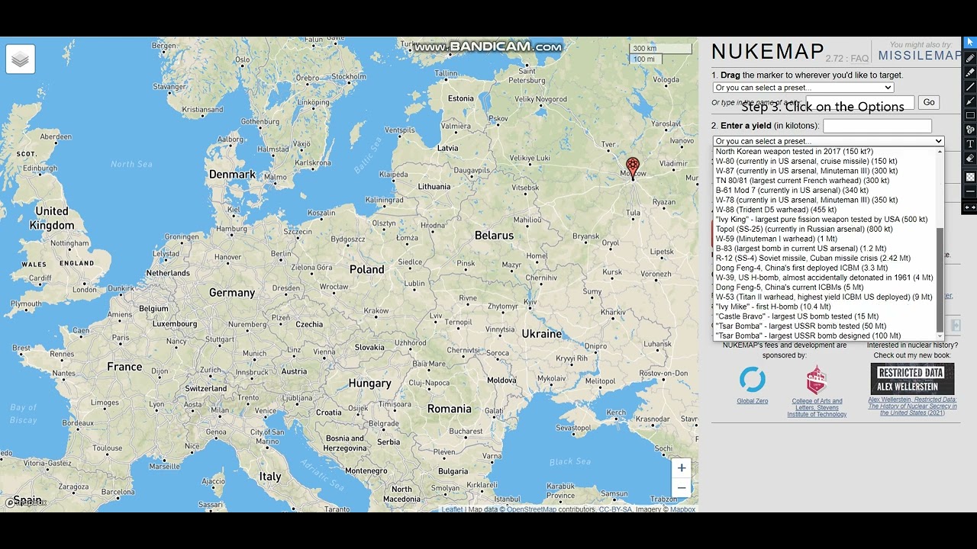Select the rectangle drawing tool

pyautogui.click(x=970, y=116)
